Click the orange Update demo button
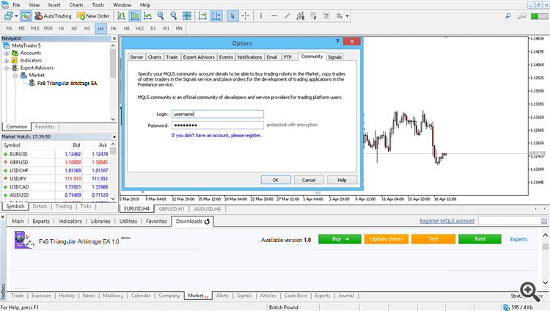Screen dimensions: 550x311 (386, 238)
